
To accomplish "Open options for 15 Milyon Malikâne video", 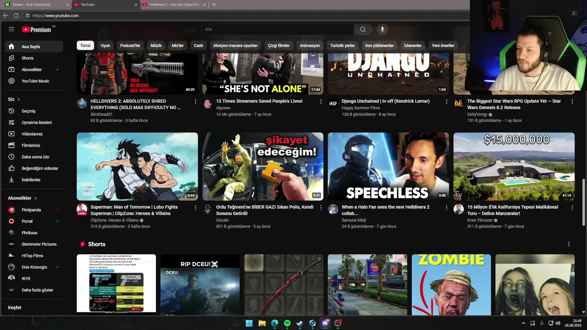I will pyautogui.click(x=572, y=207).
